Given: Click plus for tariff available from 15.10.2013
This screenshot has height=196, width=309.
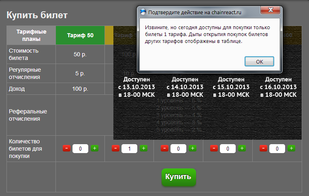Looking at the screenshot, I should click(242, 149).
